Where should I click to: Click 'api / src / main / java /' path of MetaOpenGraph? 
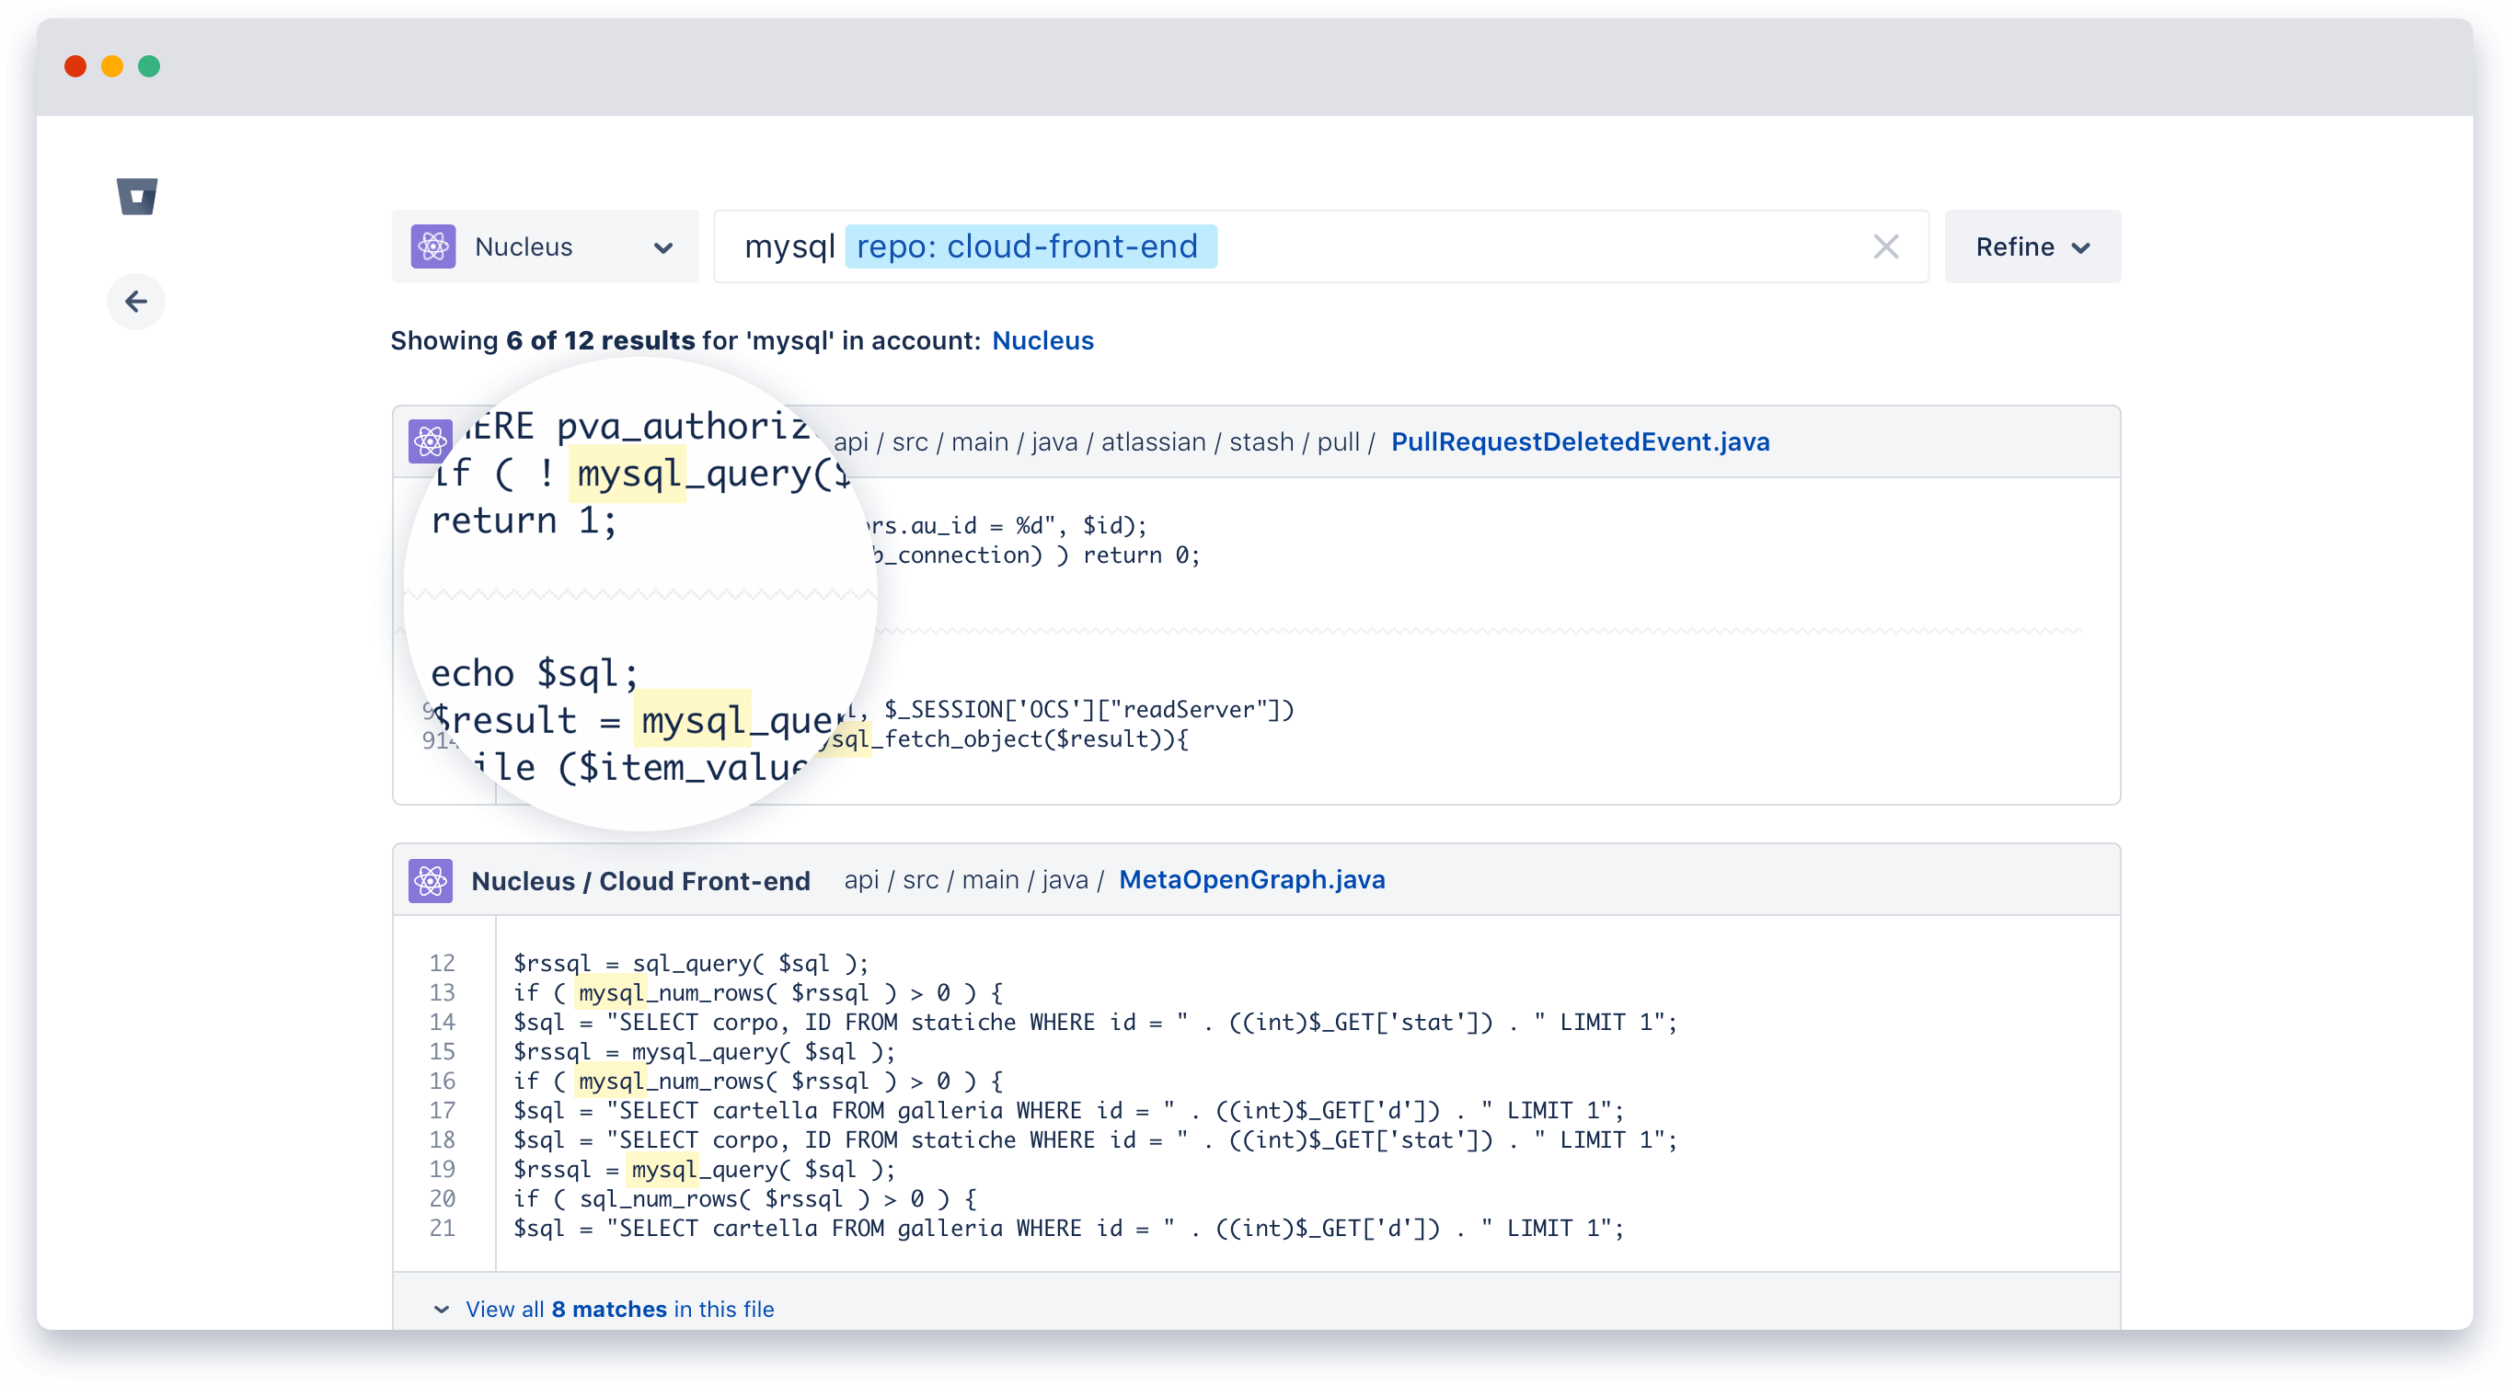973,879
